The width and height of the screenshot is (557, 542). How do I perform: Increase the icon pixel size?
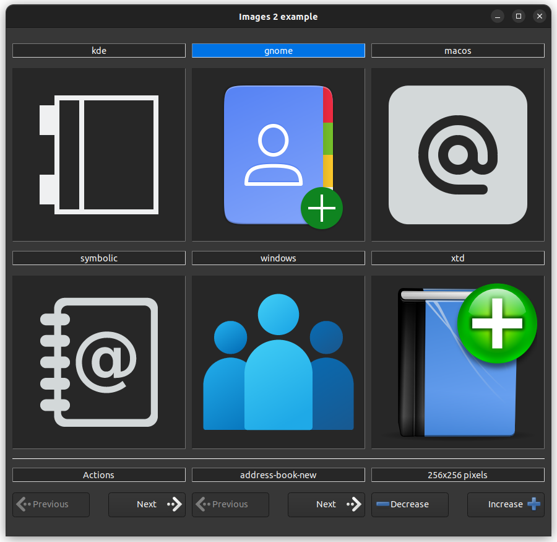(x=506, y=505)
